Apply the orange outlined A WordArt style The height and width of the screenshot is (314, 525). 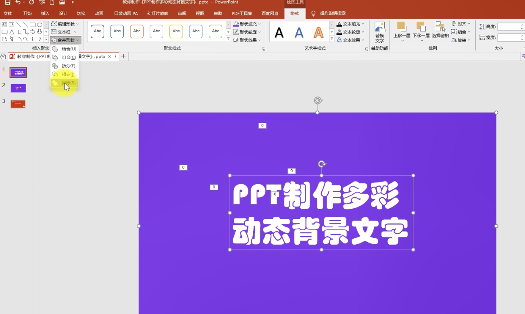319,32
